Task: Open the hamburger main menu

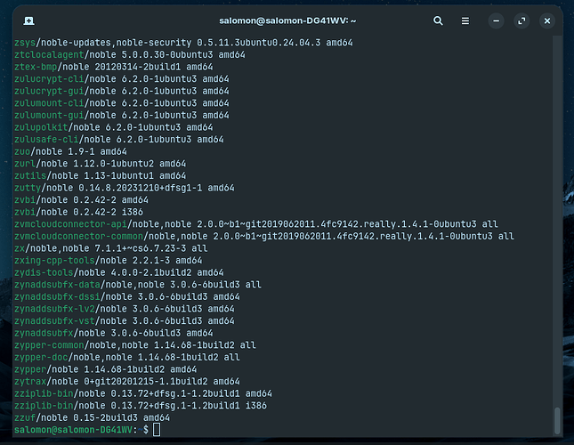Action: pyautogui.click(x=465, y=20)
